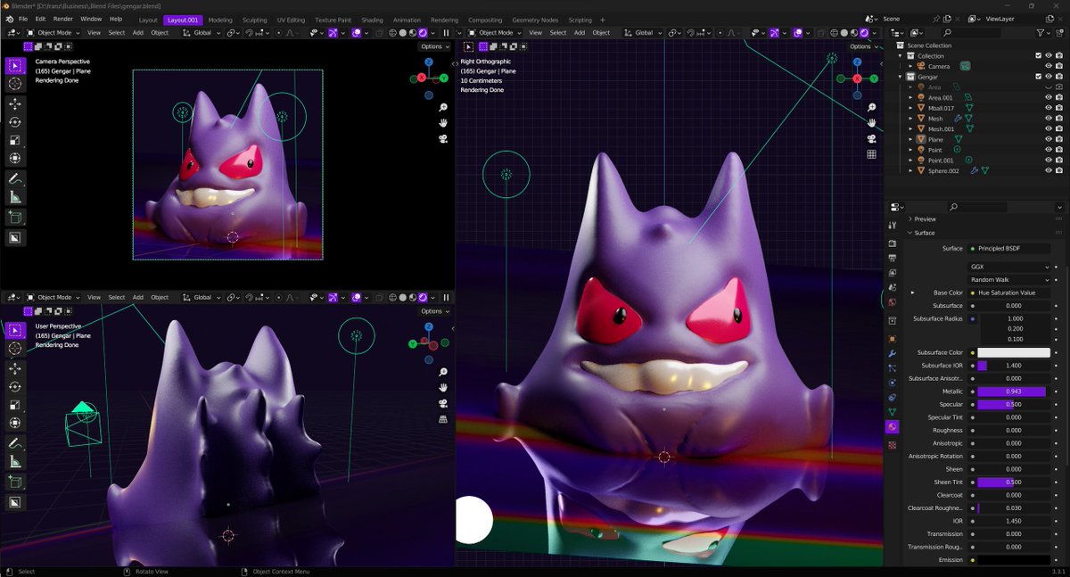
Task: Switch to the Sculpting workspace tab
Action: tap(255, 20)
